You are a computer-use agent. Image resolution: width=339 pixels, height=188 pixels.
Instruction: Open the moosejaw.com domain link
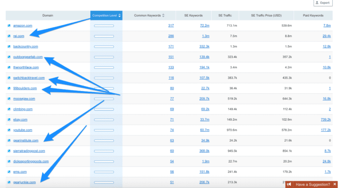pyautogui.click(x=24, y=99)
